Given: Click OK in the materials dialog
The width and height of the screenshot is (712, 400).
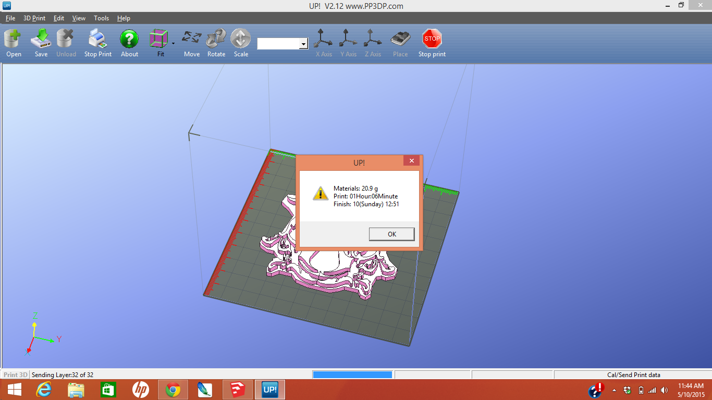Looking at the screenshot, I should coord(391,234).
